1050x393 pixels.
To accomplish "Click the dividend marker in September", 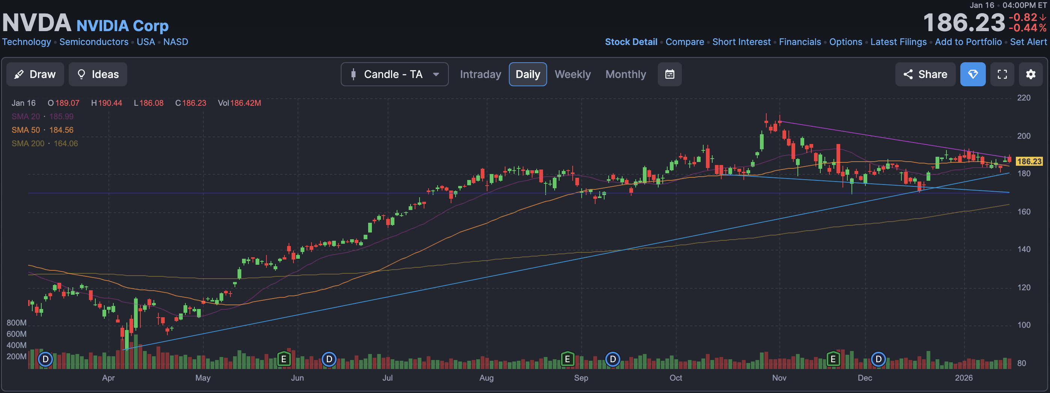I will tap(613, 359).
